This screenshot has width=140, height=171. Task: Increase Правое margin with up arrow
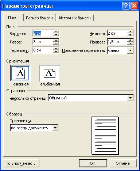click(130, 40)
